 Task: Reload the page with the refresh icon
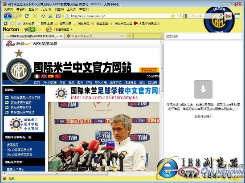[27, 16]
